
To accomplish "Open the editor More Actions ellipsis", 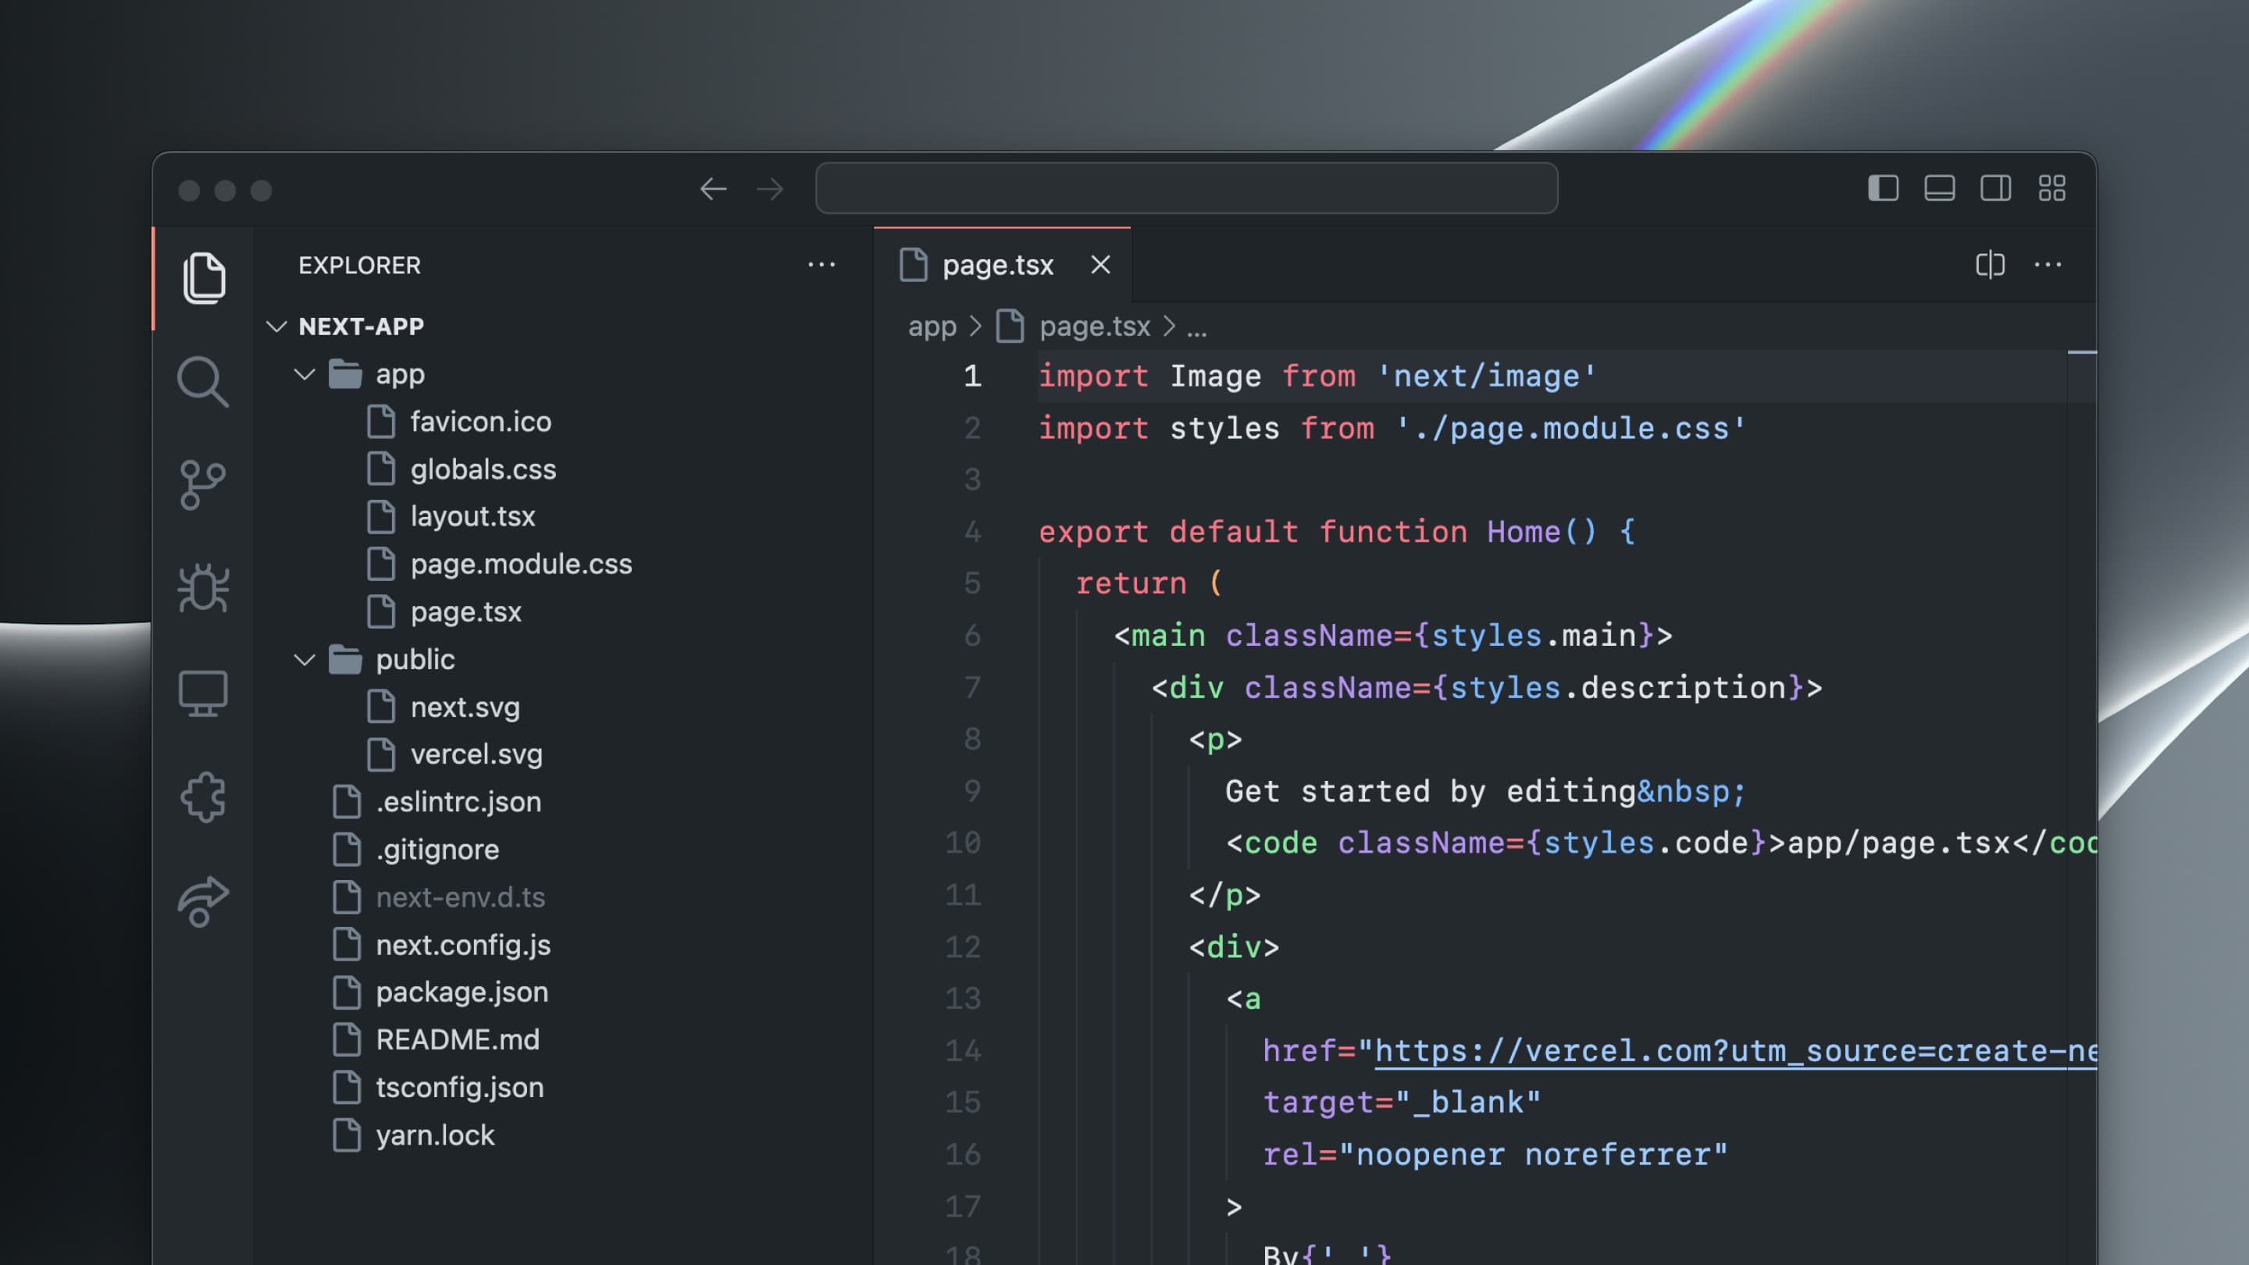I will (2048, 265).
